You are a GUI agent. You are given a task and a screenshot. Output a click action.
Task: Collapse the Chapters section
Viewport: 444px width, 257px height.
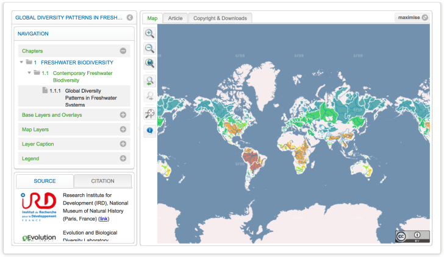coord(123,51)
